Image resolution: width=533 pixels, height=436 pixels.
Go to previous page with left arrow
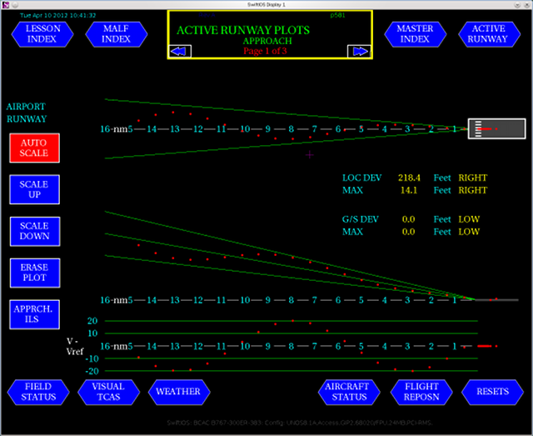[180, 52]
